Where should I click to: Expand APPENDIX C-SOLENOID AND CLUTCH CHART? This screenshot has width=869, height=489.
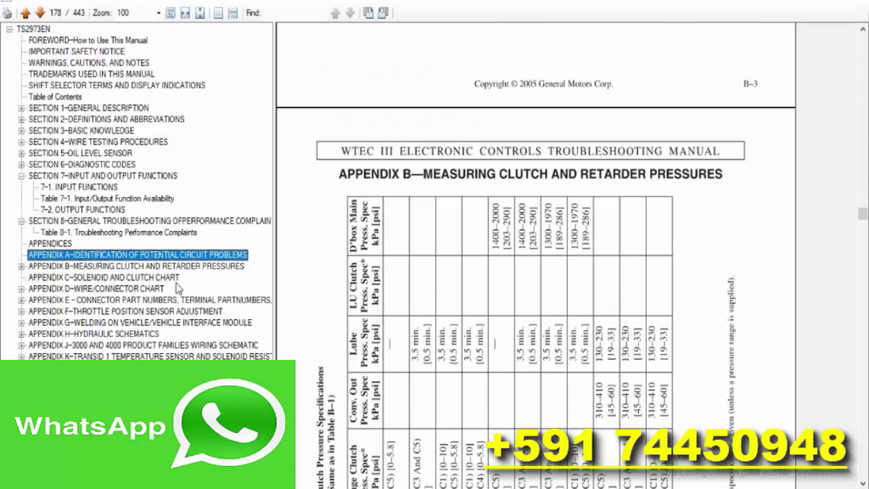click(20, 277)
